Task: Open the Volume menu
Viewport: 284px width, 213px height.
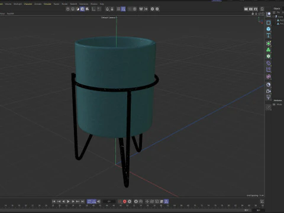Action: (8, 4)
